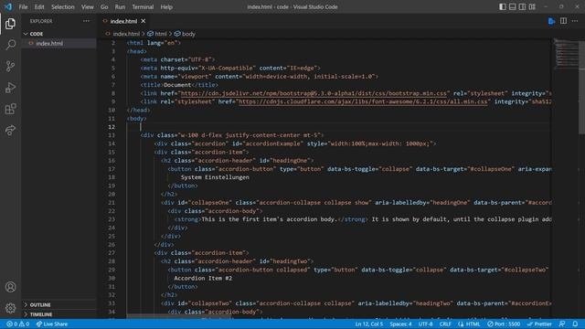Viewport: 585px width, 329px height.
Task: Select index.html in Explorer tree
Action: tap(58, 43)
